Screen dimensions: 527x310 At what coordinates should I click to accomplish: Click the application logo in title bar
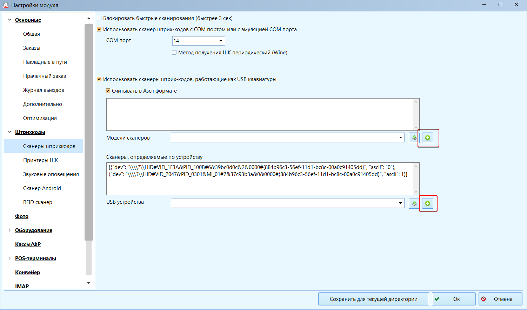(x=5, y=5)
